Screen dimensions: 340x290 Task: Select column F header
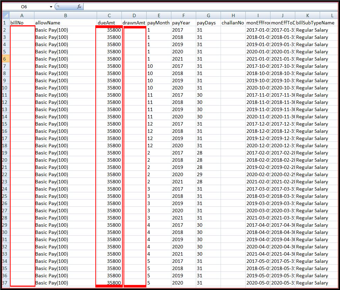tap(183, 15)
